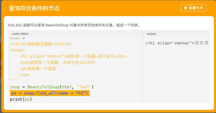Click the opening <body> tag line
The image size is (216, 113).
17,50
